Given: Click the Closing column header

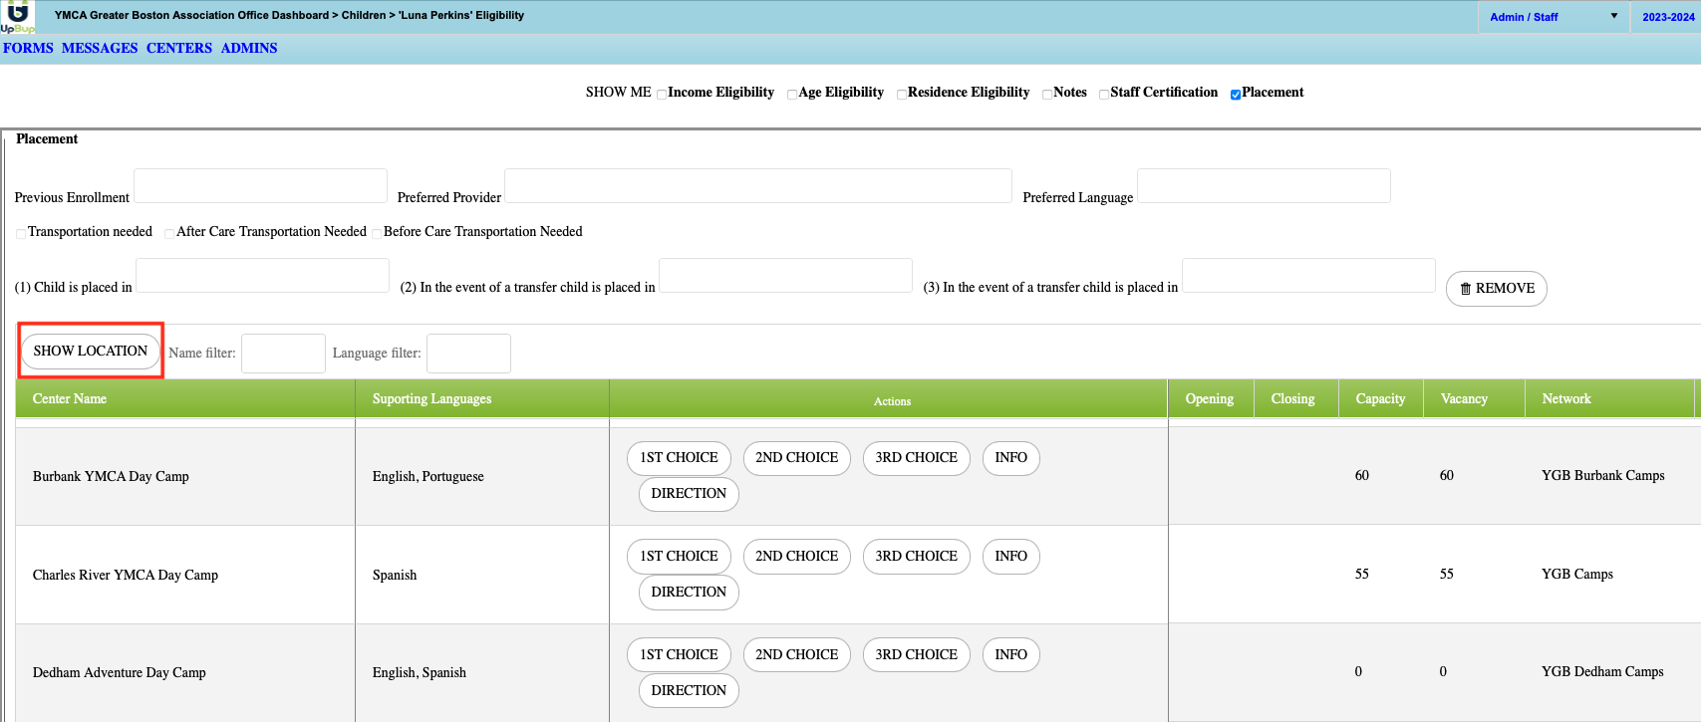Looking at the screenshot, I should 1295,398.
